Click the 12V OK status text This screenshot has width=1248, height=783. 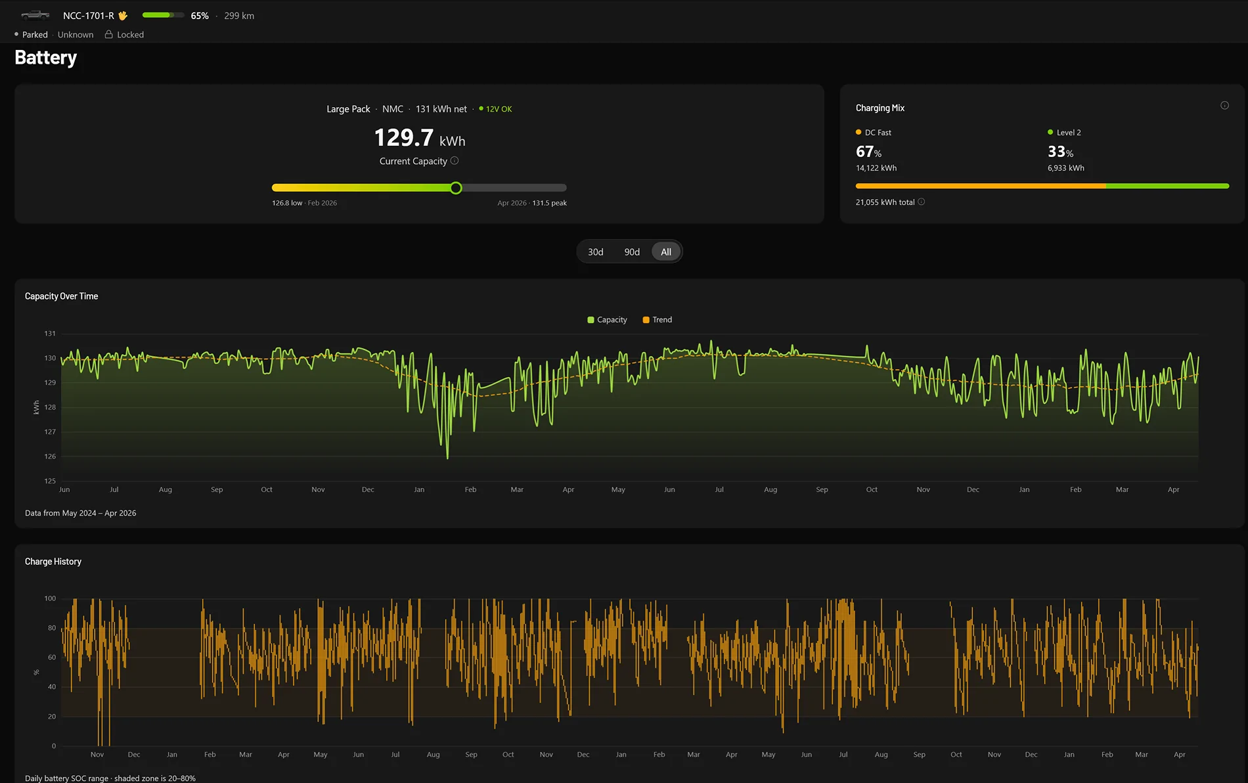click(499, 109)
